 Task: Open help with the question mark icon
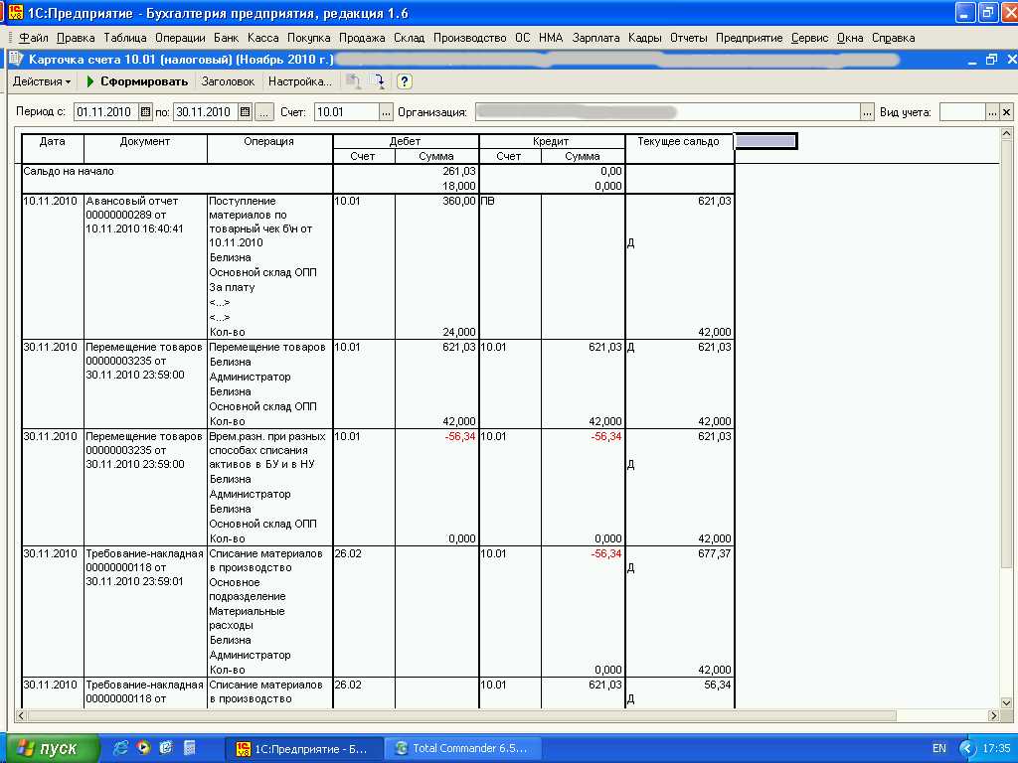click(x=404, y=81)
